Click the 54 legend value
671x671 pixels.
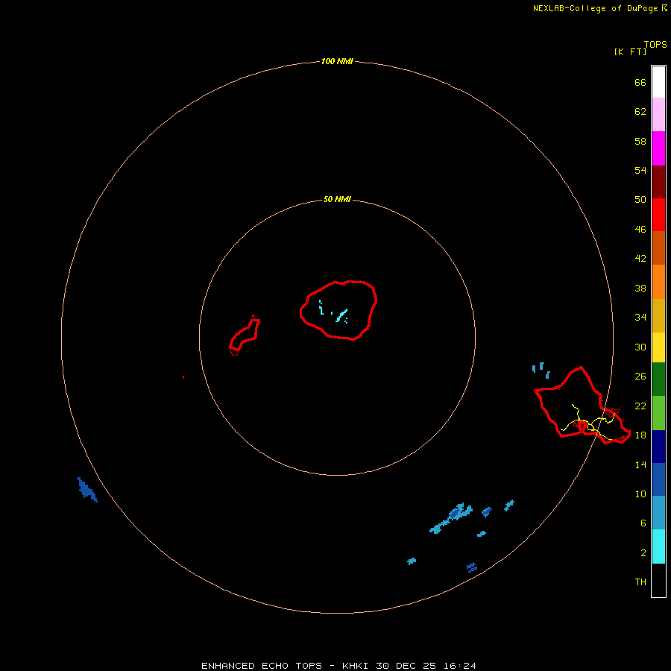click(x=640, y=170)
